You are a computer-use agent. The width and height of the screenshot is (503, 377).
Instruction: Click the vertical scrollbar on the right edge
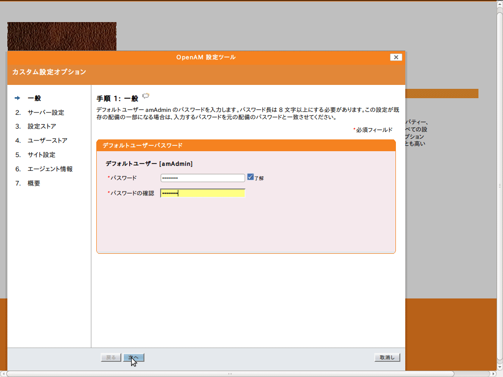(500, 186)
